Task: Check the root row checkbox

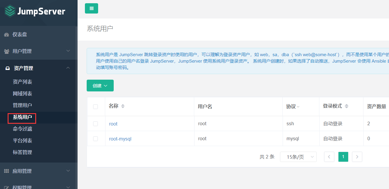Action: [95, 124]
